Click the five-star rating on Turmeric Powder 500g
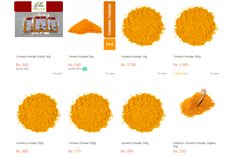Screen dimensions: 236x156 click(x=179, y=74)
